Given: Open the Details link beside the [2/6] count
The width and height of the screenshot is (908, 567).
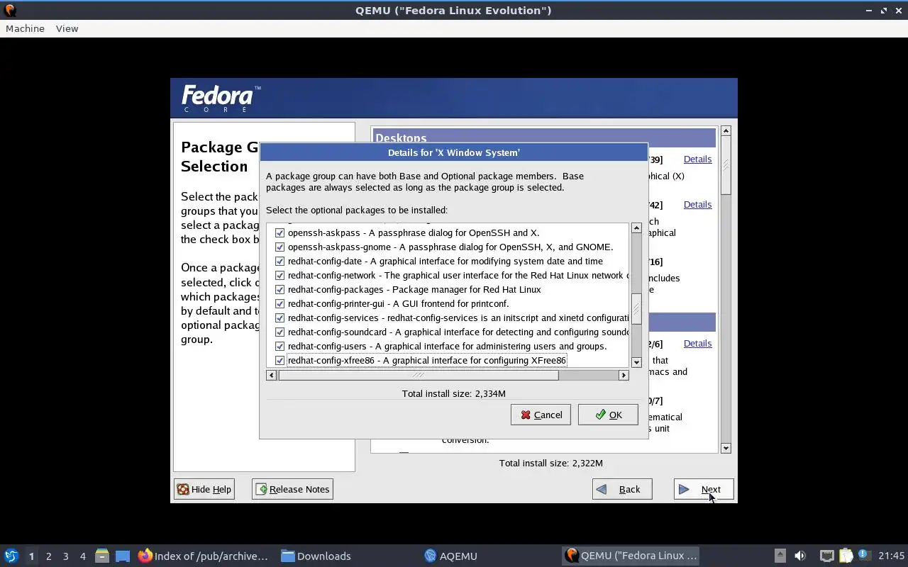Looking at the screenshot, I should 697,344.
